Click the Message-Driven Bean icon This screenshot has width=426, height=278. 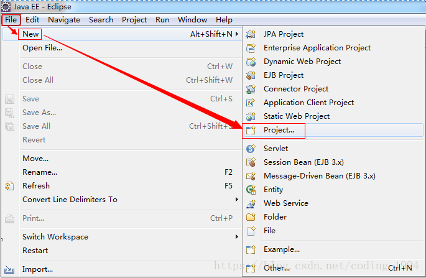point(251,176)
